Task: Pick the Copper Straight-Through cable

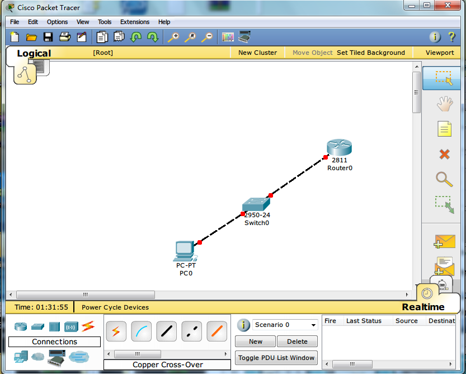Action: coord(167,331)
